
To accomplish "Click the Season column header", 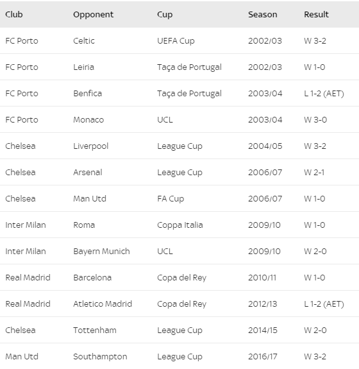I will pyautogui.click(x=262, y=15).
